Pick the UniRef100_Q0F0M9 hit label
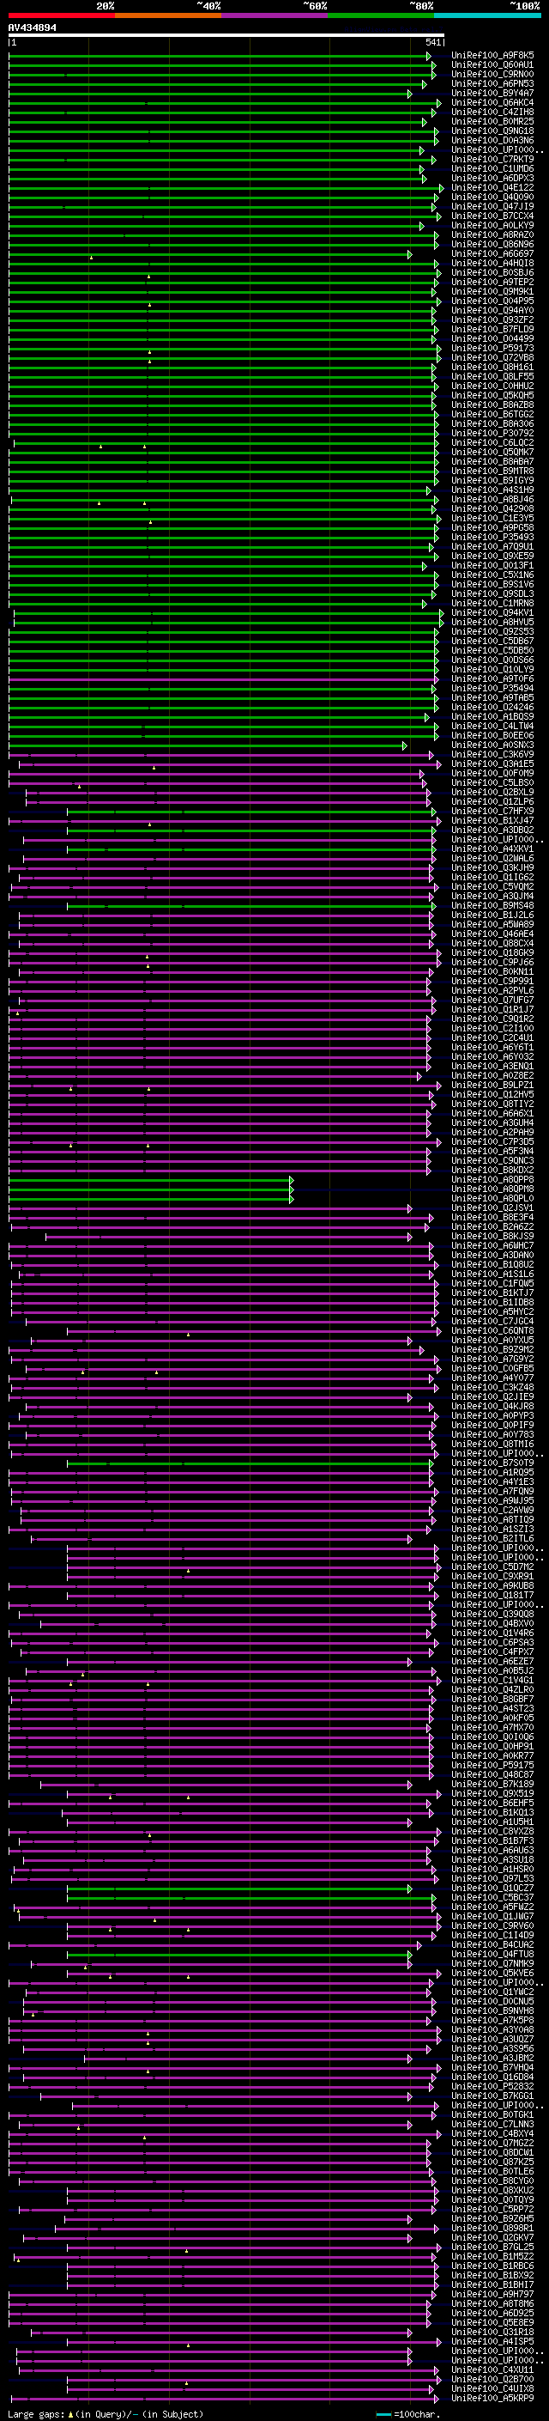Screen dimensions: 549x2421 coord(492,774)
